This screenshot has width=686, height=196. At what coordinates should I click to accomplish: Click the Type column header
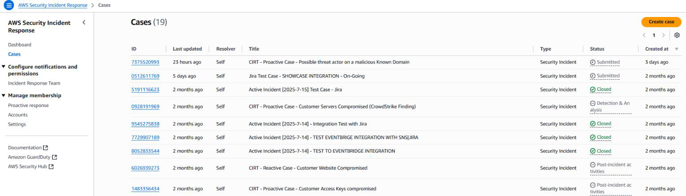[x=546, y=49]
